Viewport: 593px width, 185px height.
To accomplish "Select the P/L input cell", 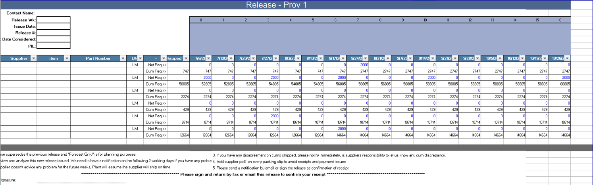I will tap(53, 46).
